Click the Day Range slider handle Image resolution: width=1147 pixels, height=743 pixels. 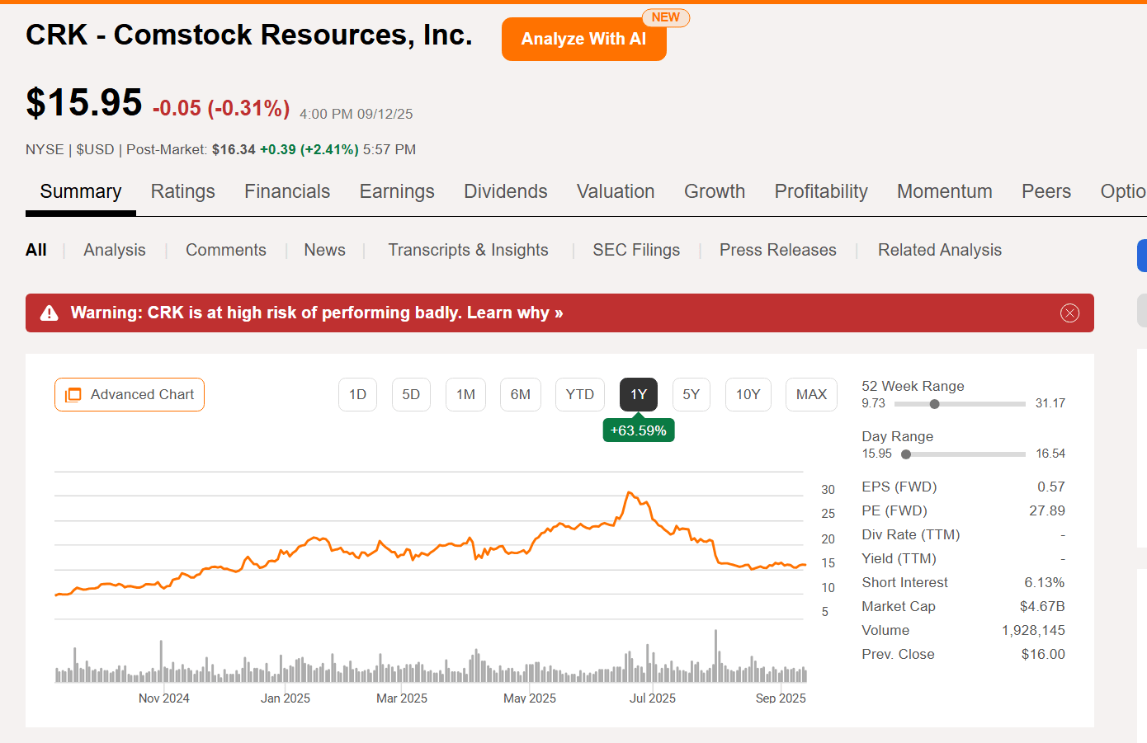(904, 454)
